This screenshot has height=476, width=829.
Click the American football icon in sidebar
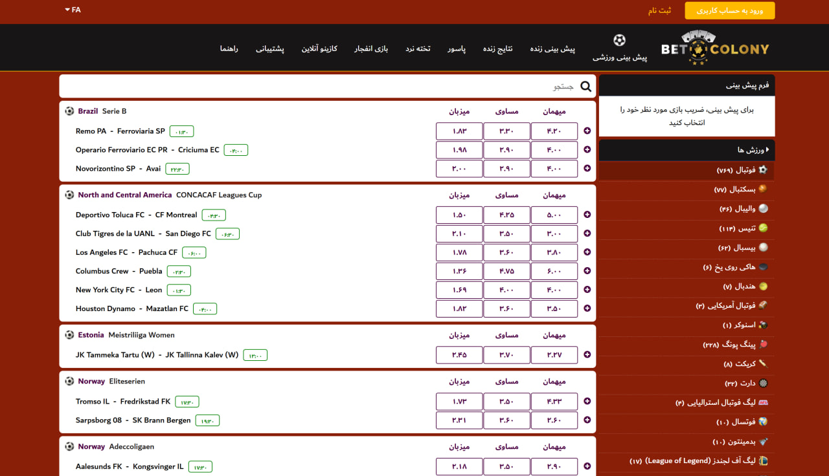[x=763, y=305]
